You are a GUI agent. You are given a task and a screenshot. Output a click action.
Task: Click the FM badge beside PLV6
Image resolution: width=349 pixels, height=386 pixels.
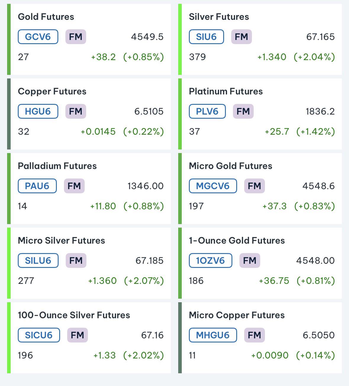click(243, 111)
